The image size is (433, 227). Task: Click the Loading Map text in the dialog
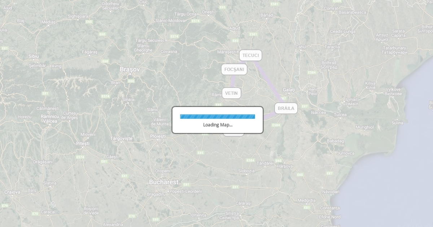click(218, 125)
